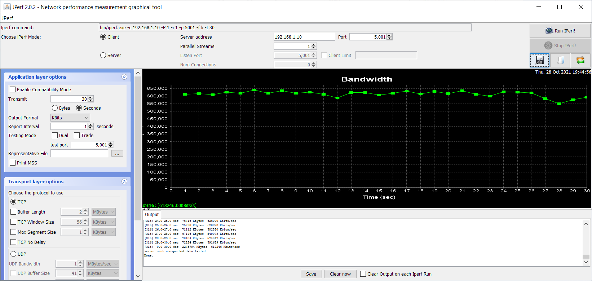Open the Max Segment Size KBytes dropdown
592x281 pixels.
pos(103,232)
